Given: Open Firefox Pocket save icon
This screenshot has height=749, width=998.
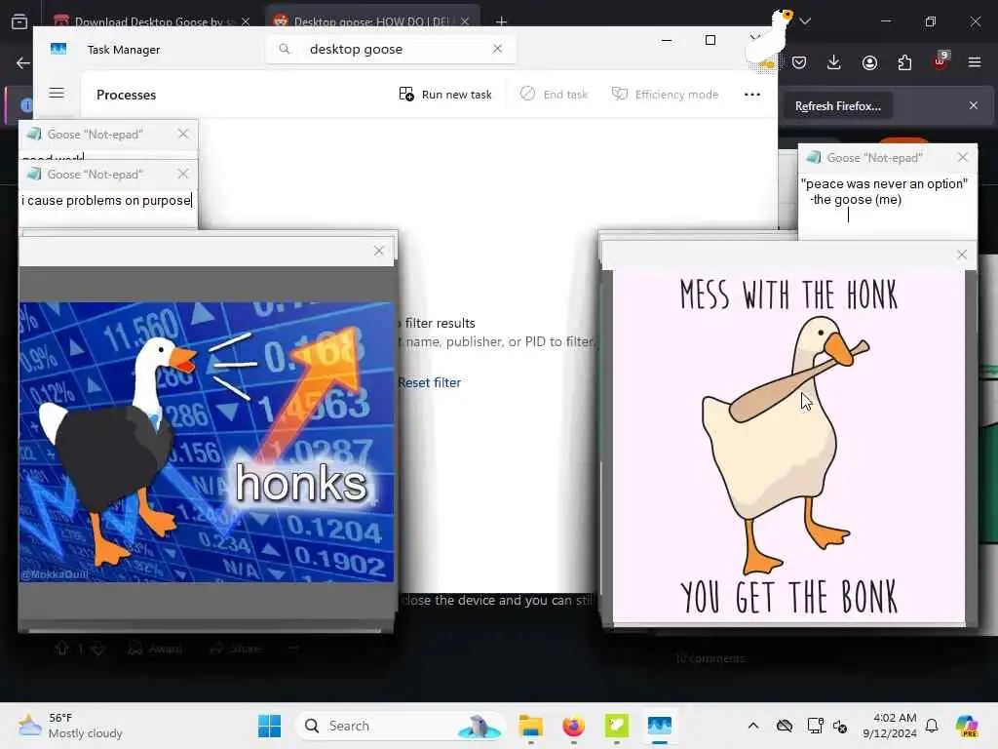Looking at the screenshot, I should pyautogui.click(x=799, y=62).
